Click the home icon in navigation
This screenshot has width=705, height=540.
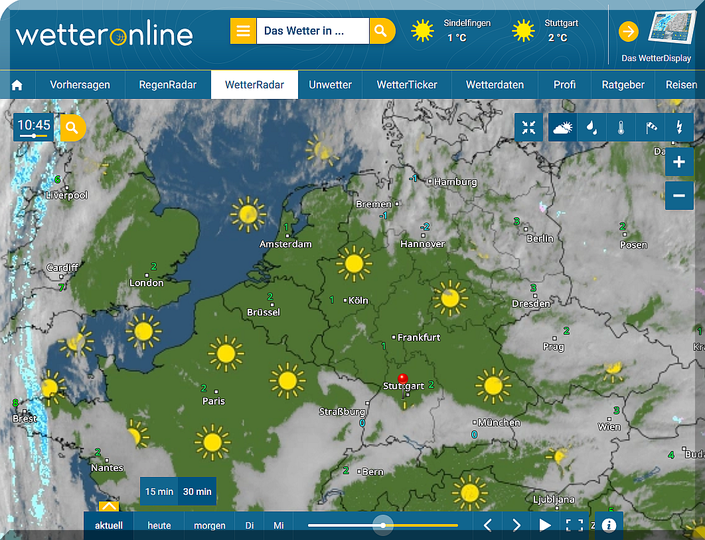(17, 85)
